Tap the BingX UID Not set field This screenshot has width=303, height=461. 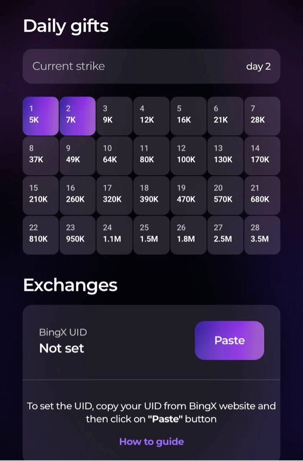click(x=62, y=341)
